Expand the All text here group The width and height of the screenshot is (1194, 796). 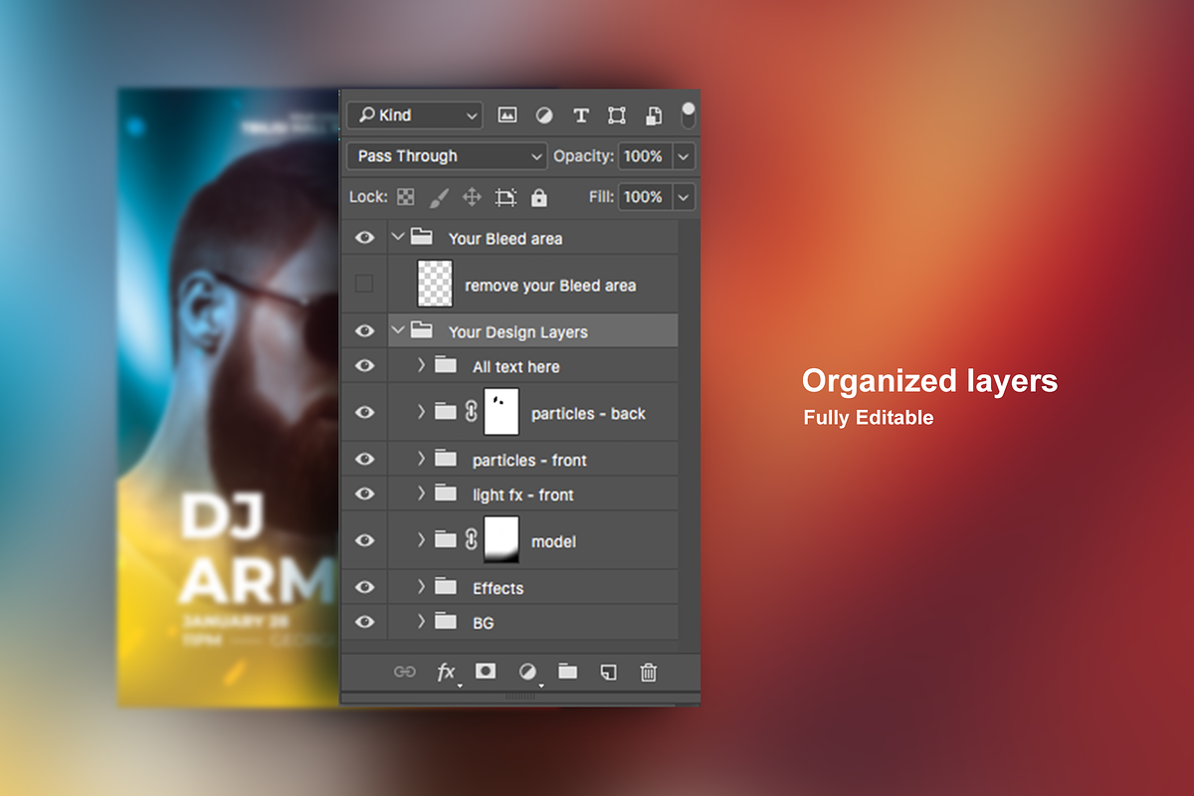[x=422, y=365]
